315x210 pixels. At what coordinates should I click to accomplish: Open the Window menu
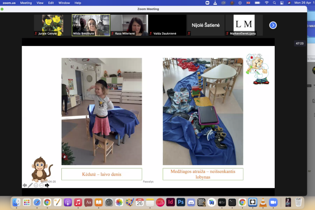[x=64, y=3]
